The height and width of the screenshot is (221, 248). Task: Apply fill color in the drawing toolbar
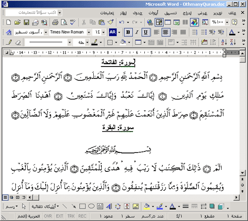pyautogui.click(x=146, y=206)
